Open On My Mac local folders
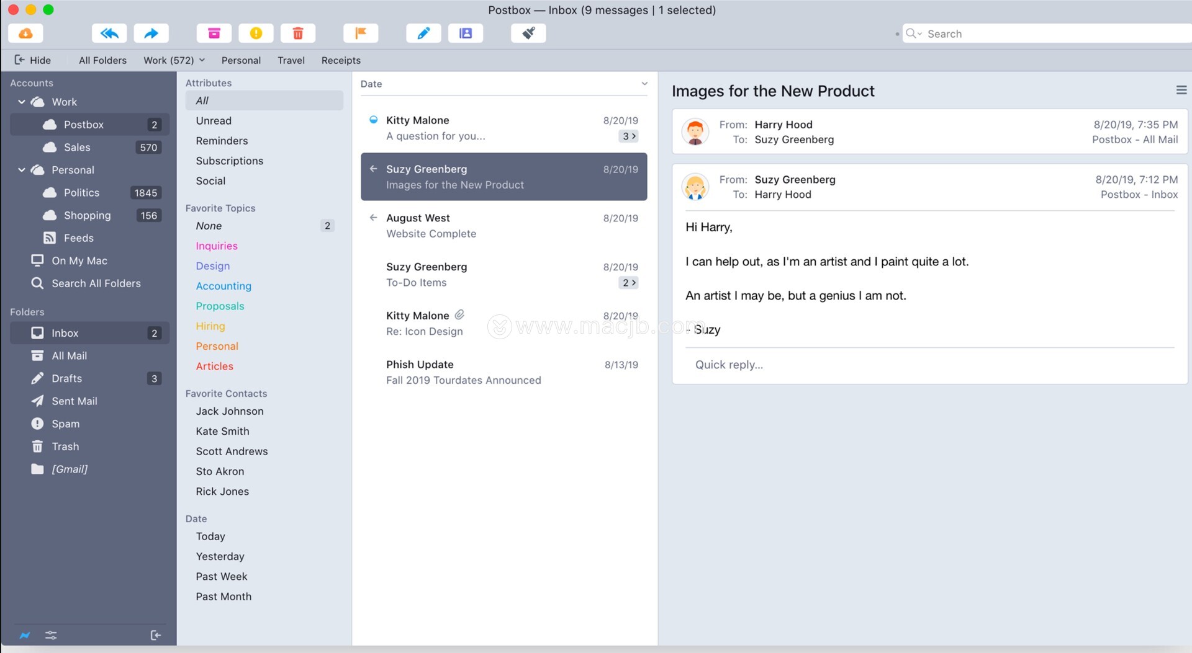Image resolution: width=1192 pixels, height=653 pixels. tap(89, 261)
